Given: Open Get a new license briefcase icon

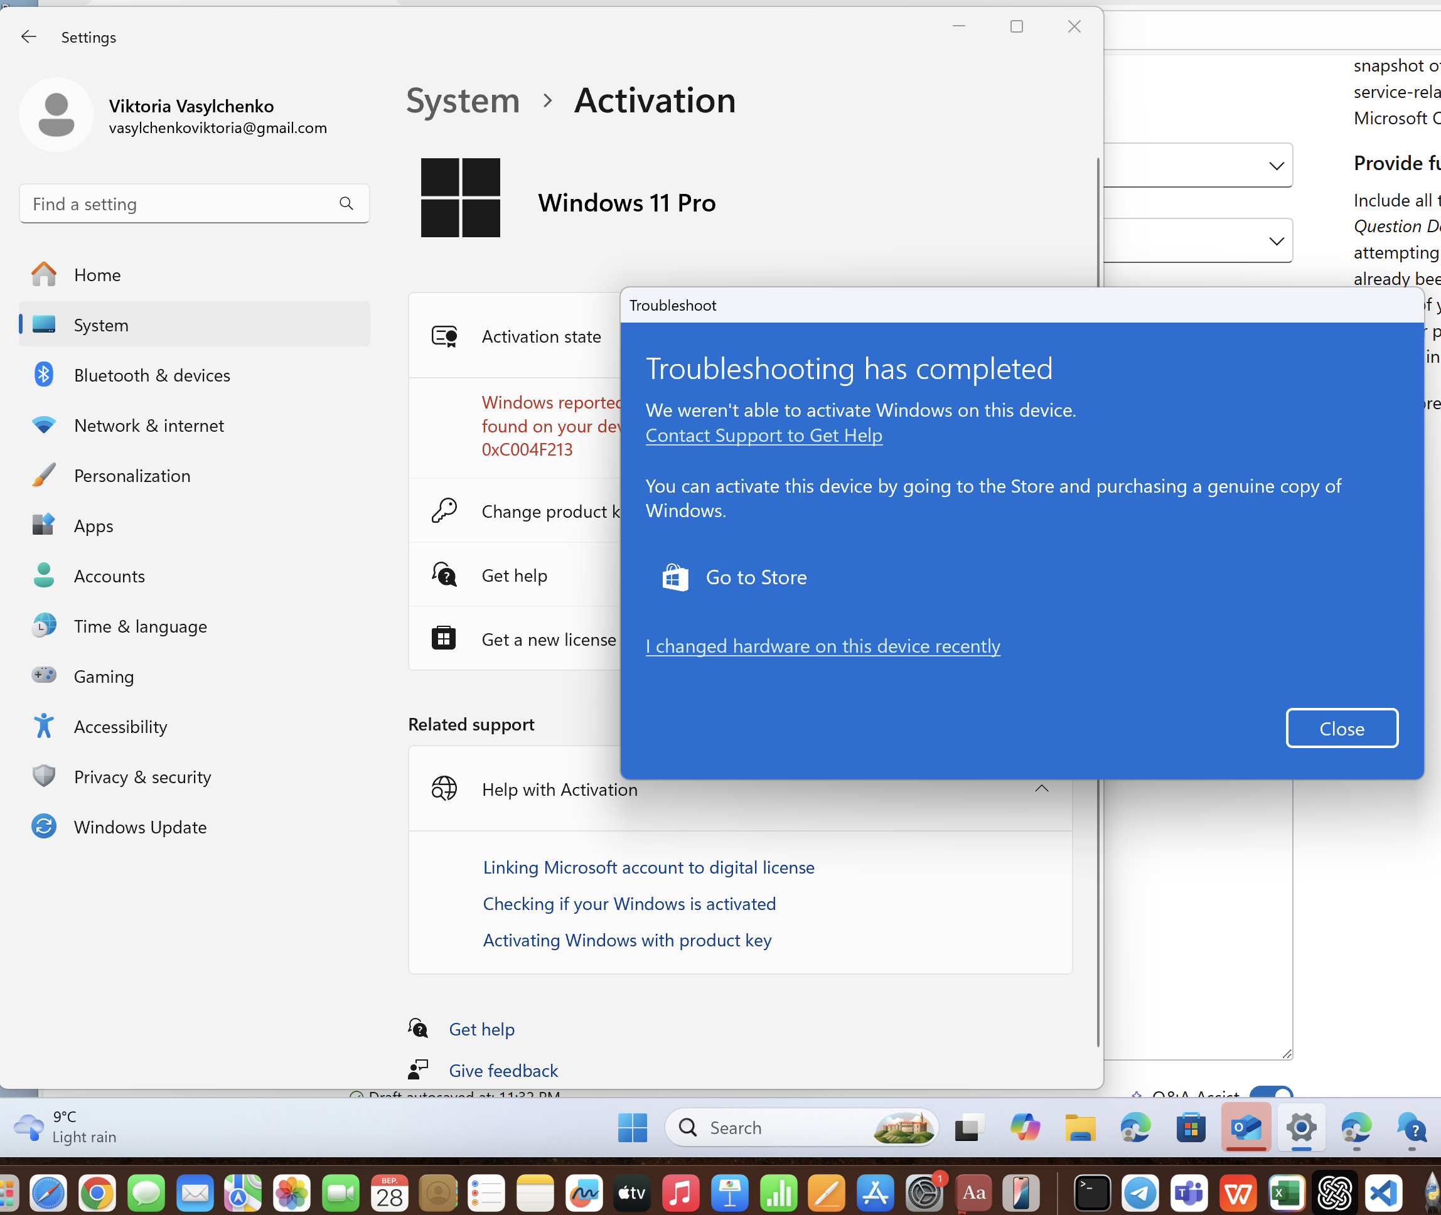Looking at the screenshot, I should coord(444,638).
